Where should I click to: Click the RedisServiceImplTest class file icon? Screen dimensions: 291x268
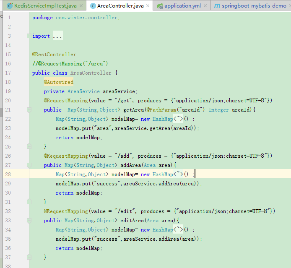pyautogui.click(x=10, y=6)
